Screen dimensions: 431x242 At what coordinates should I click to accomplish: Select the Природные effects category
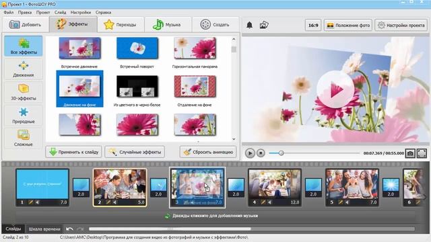pos(24,115)
